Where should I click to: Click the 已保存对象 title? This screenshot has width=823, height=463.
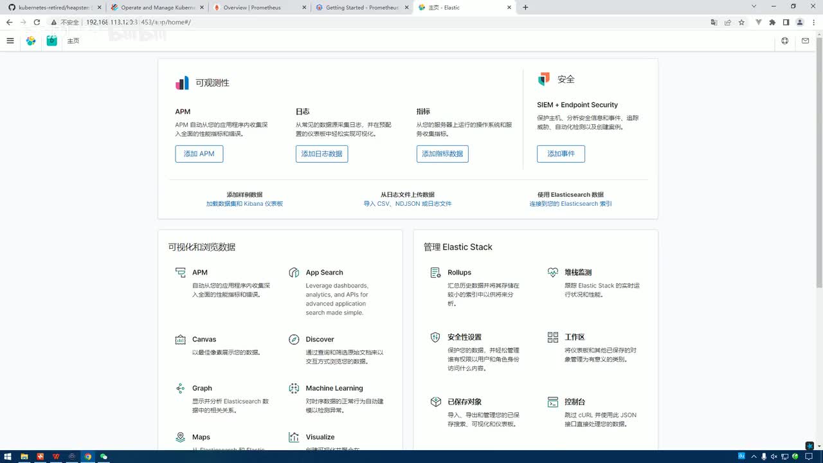(x=464, y=402)
